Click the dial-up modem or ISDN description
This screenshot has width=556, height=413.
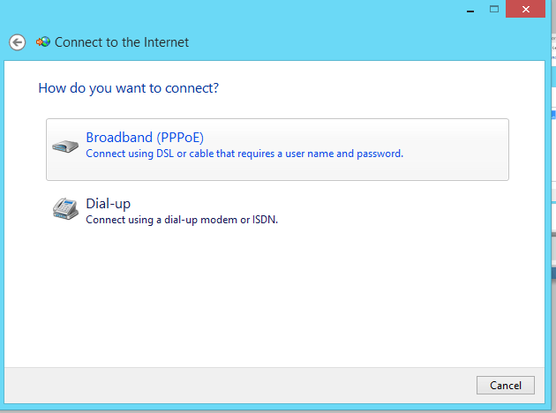click(181, 220)
